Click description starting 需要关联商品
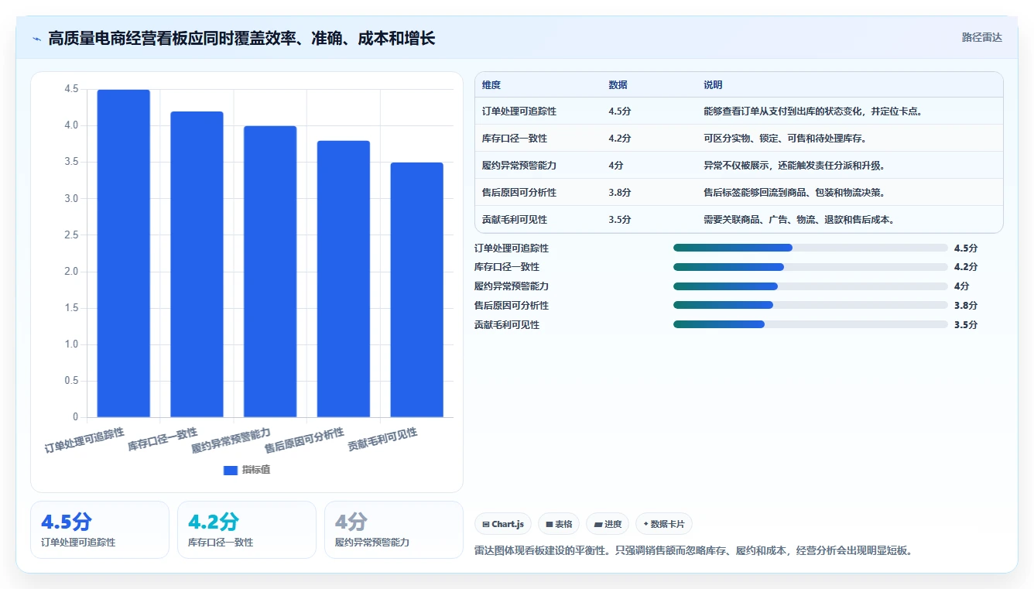1034x589 pixels. click(799, 220)
